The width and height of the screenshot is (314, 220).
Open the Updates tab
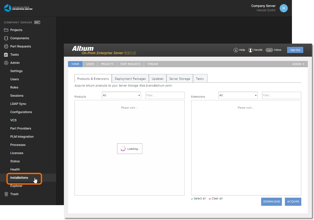158,79
